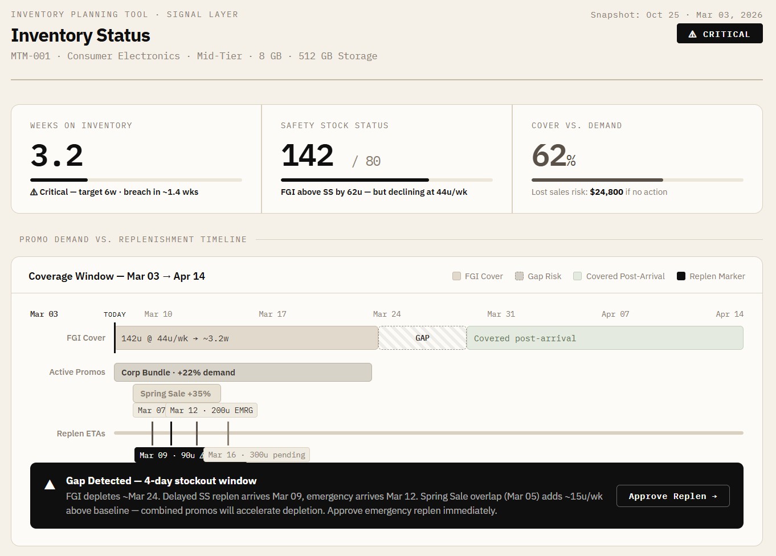Click the white triangle icon in Gap Detected alert
This screenshot has width=776, height=556.
point(50,484)
